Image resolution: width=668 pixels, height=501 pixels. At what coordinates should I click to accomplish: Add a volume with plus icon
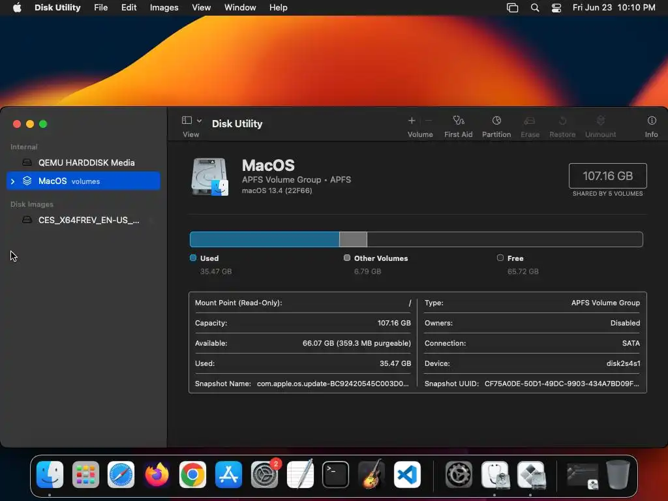pyautogui.click(x=412, y=121)
